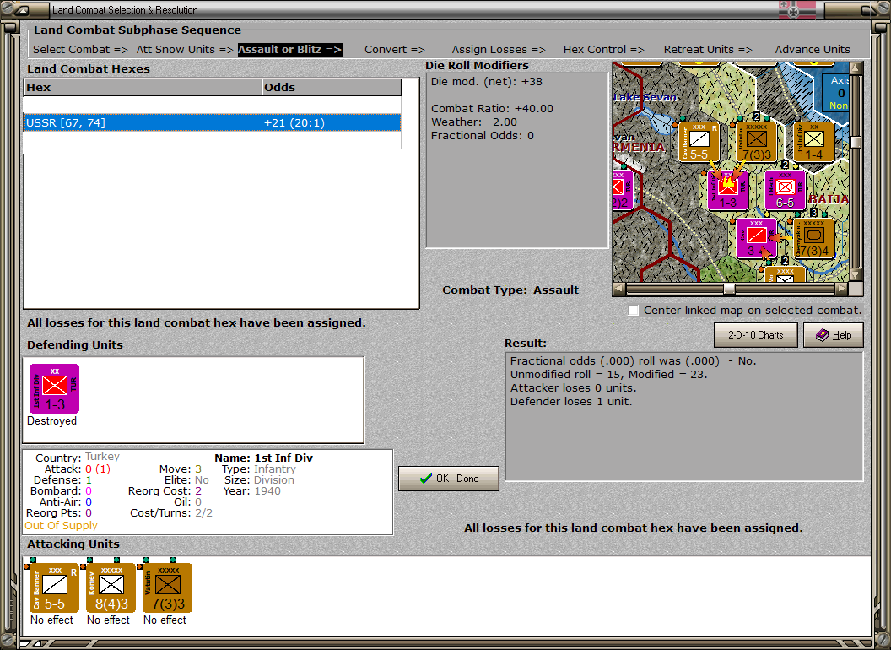Click the map's vertical scrollbar up arrow
891x650 pixels.
(856, 69)
